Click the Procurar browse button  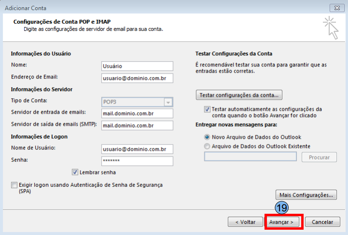tap(319, 157)
